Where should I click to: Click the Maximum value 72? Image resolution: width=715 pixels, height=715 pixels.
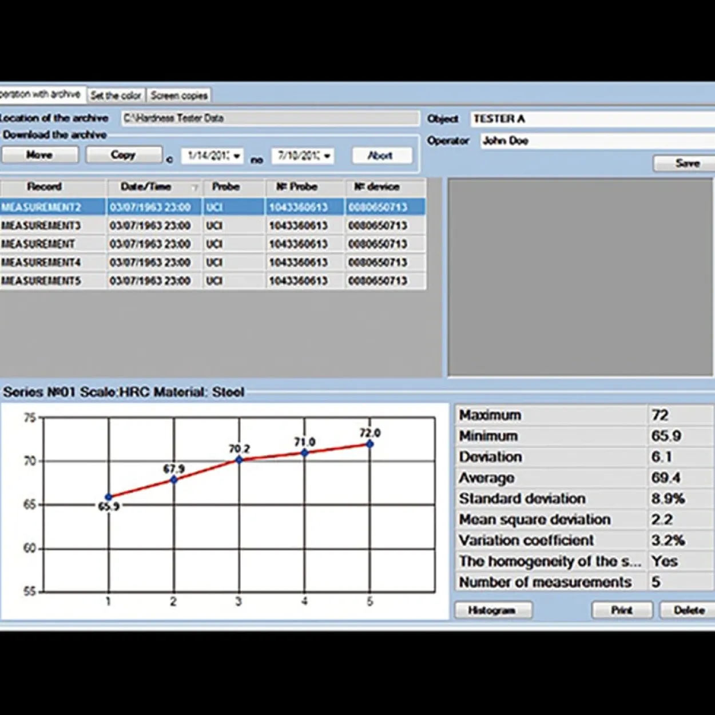point(660,415)
